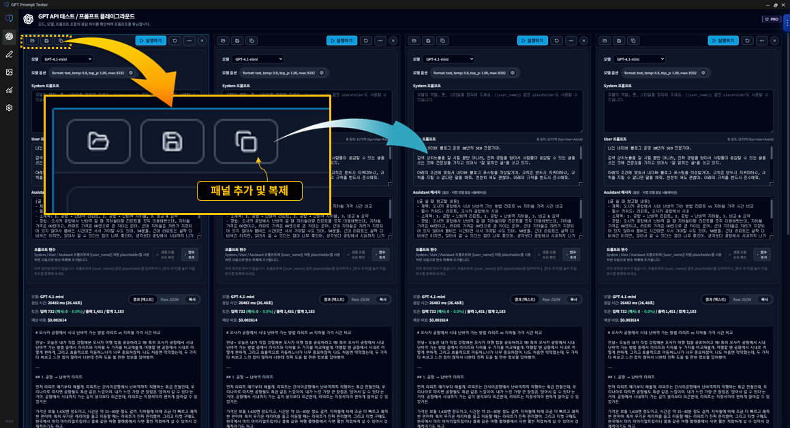This screenshot has width=790, height=428.
Task: Click the save disk icon in third panel
Action: tap(428, 41)
